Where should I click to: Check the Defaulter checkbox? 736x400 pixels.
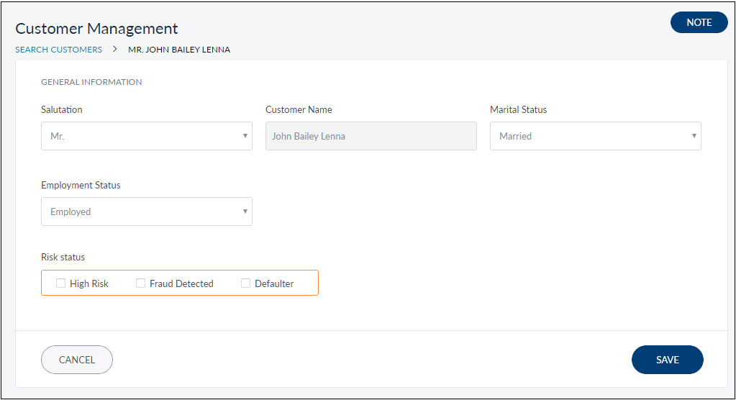coord(246,283)
